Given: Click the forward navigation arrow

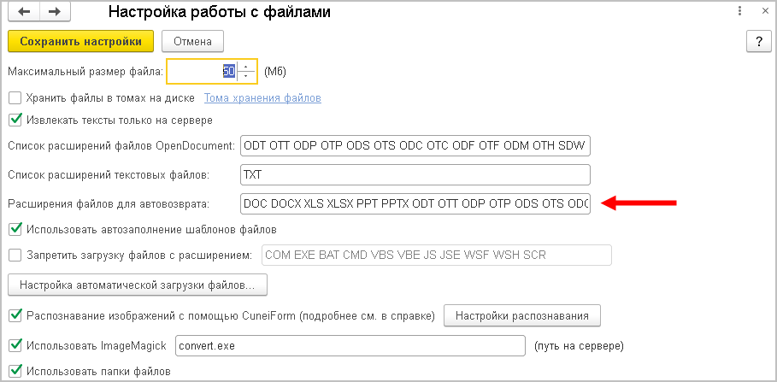Looking at the screenshot, I should point(55,12).
